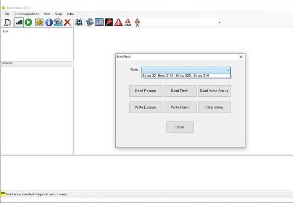Open the Extra menu
This screenshot has height=203, width=293.
pos(70,14)
